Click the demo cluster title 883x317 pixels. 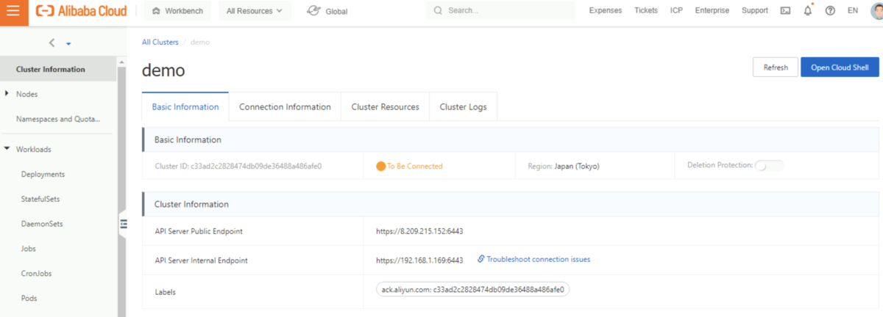(x=163, y=71)
